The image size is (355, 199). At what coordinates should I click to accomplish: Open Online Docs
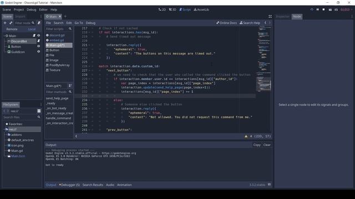click(226, 23)
